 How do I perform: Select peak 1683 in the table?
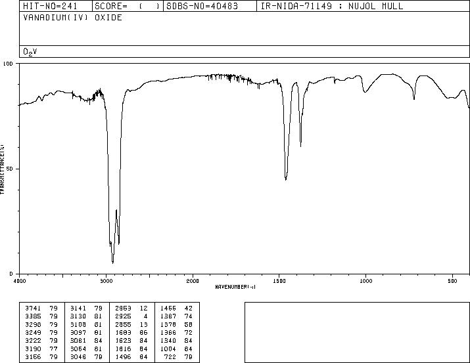click(x=123, y=332)
